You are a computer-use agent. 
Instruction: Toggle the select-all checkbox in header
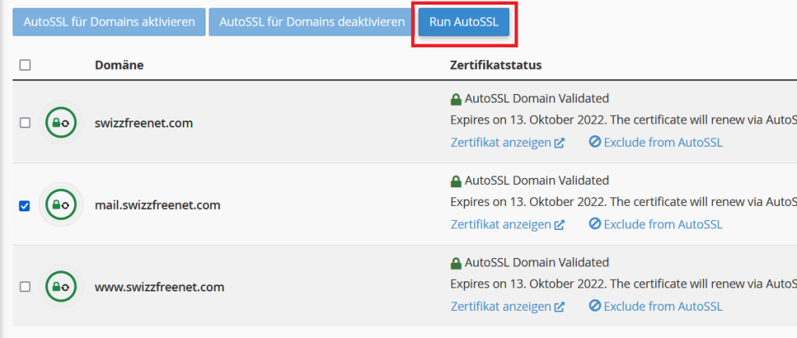(25, 65)
